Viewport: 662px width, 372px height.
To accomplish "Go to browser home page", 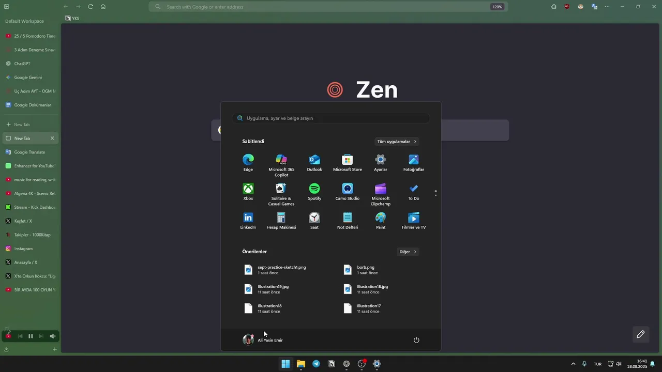I will tap(103, 7).
